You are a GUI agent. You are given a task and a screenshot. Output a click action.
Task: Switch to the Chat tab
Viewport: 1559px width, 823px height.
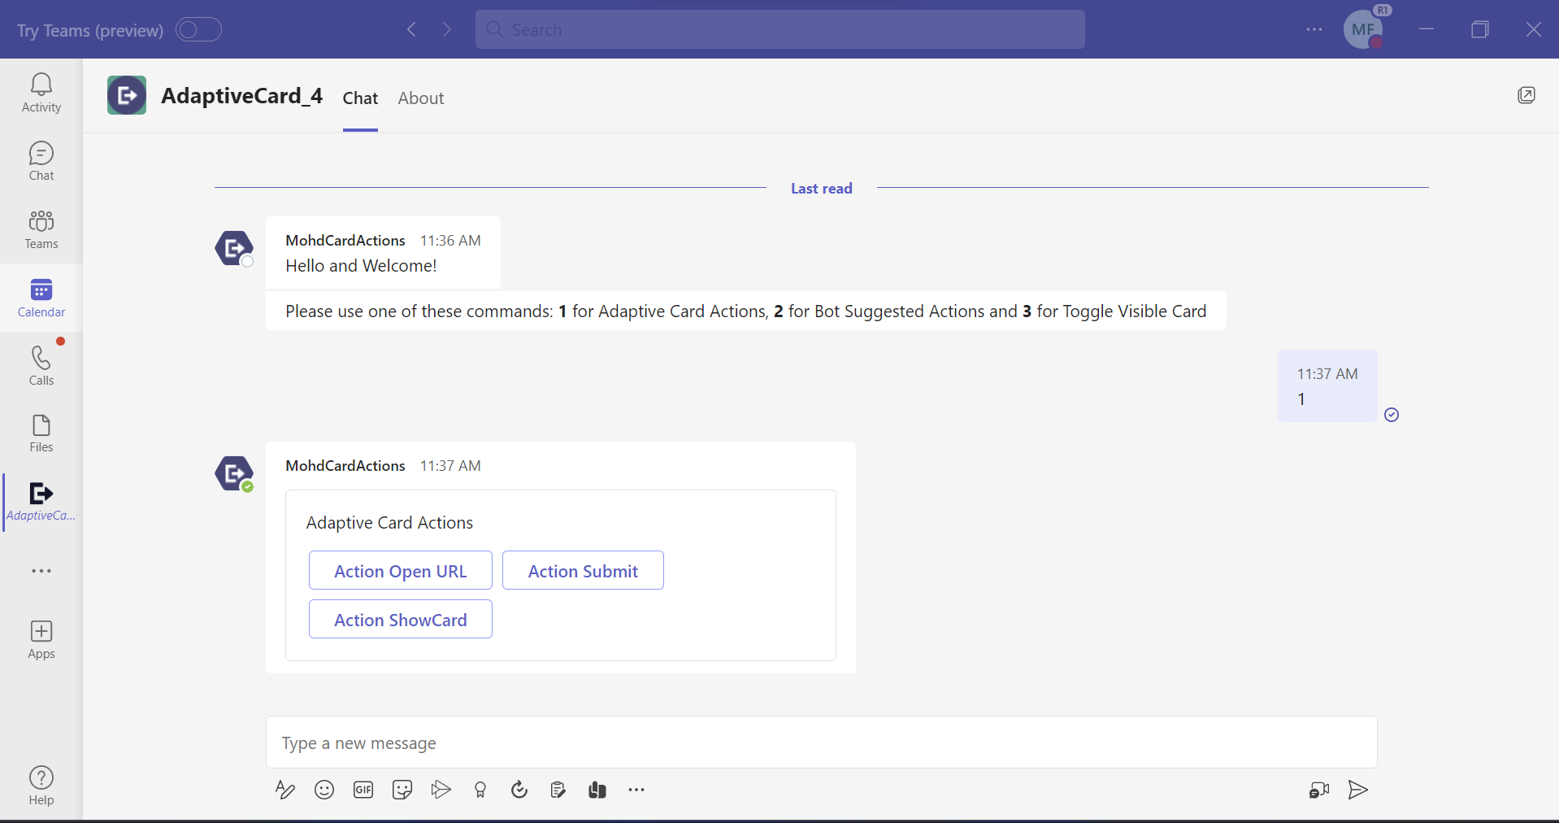pyautogui.click(x=360, y=98)
